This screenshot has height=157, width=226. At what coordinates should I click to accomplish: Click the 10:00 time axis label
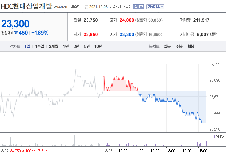point(123,151)
